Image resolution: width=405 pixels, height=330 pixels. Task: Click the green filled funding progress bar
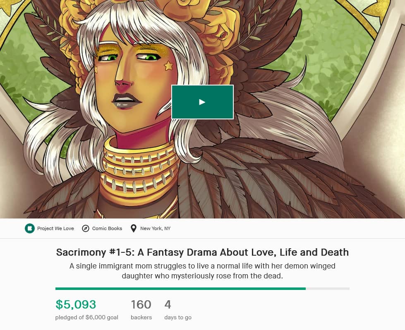pos(180,289)
